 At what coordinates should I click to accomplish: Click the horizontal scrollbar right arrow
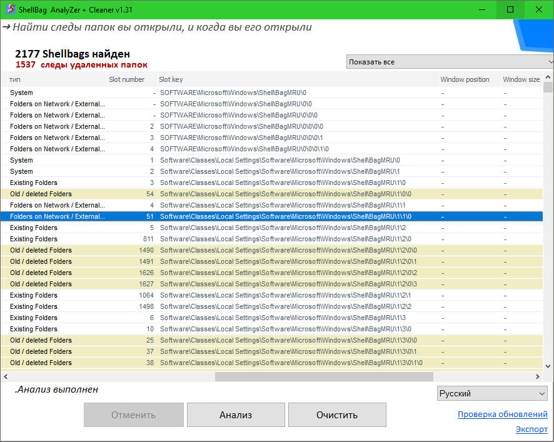tap(537, 377)
